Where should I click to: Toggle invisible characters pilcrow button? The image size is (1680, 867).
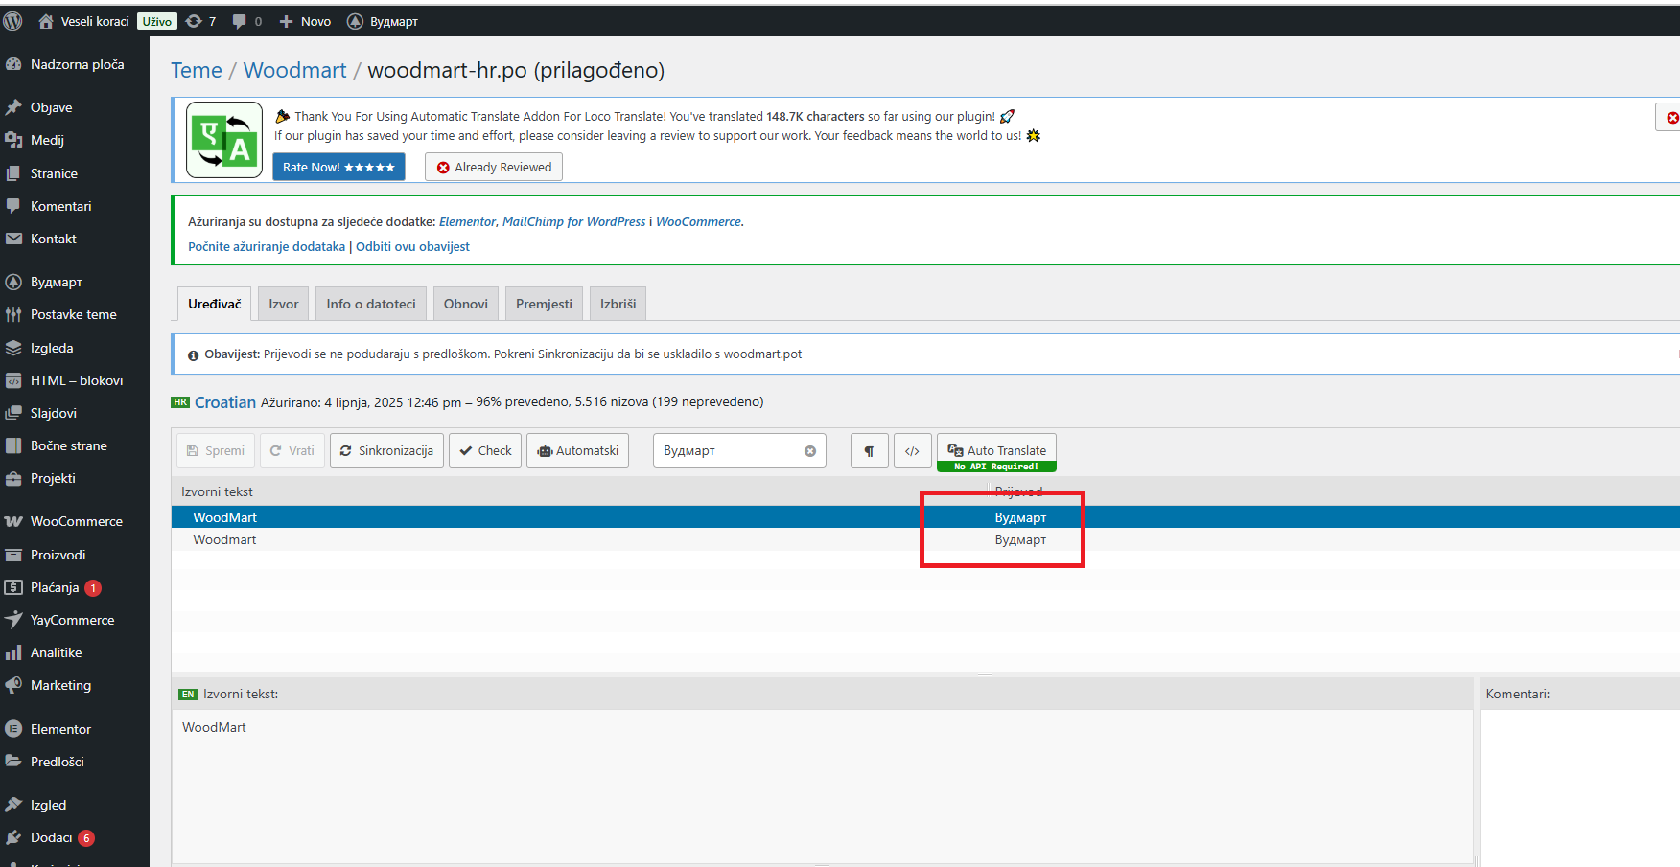[x=869, y=450]
